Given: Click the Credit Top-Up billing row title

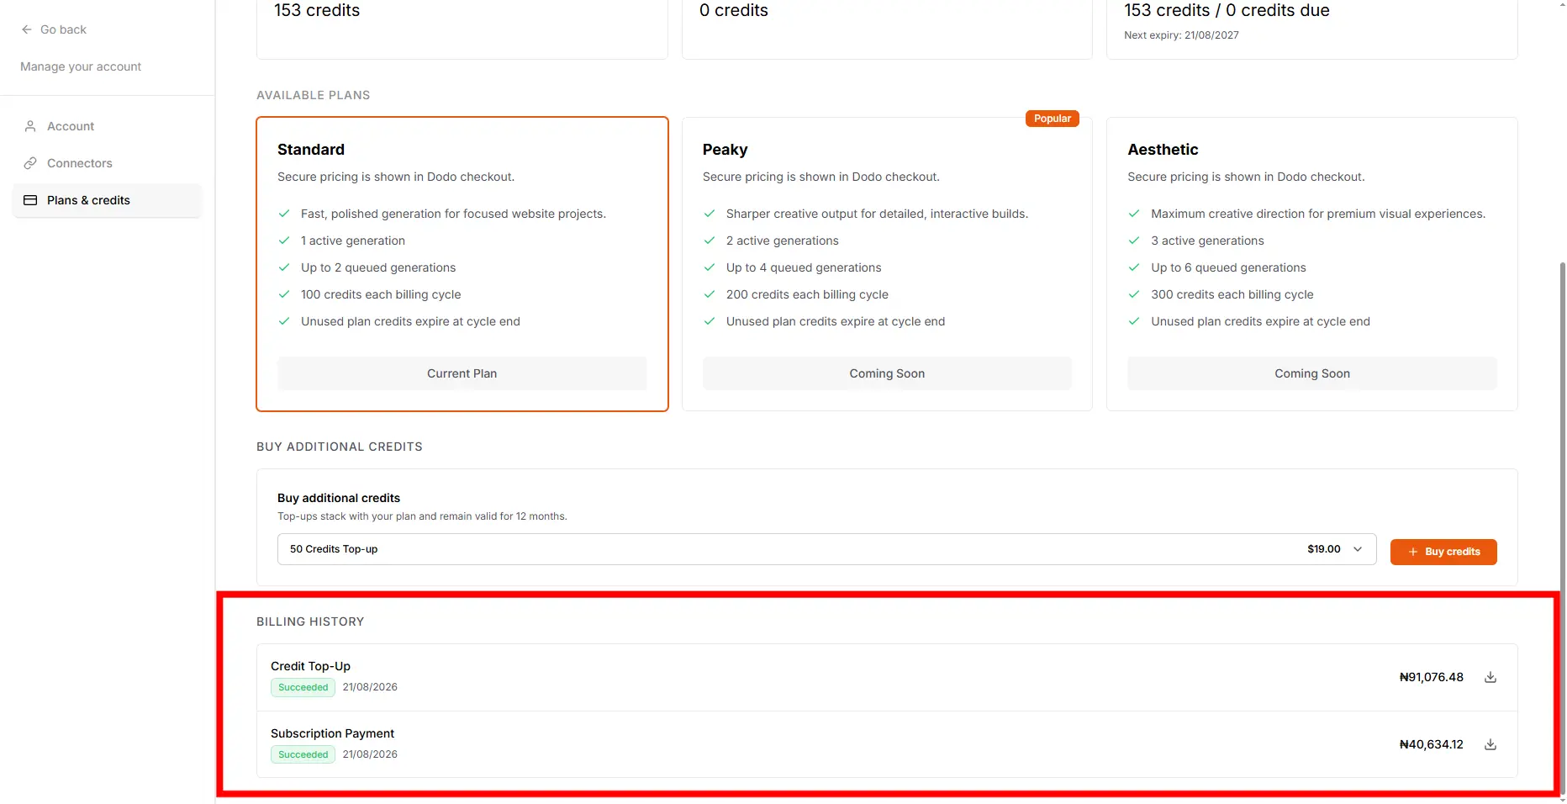Looking at the screenshot, I should [310, 666].
